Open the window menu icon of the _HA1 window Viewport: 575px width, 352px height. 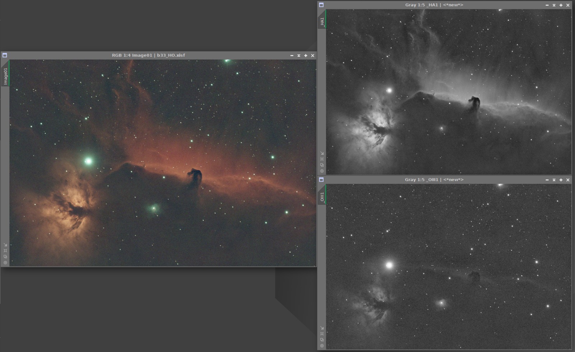point(321,5)
